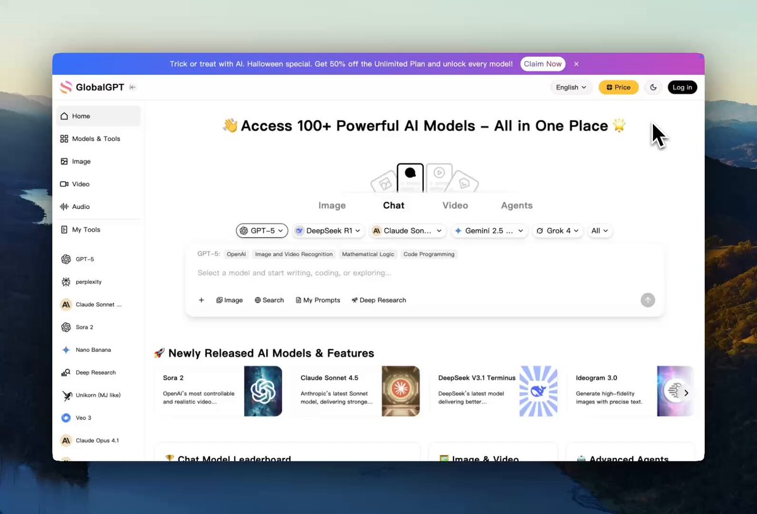The image size is (757, 514).
Task: Open Models & Tools in sidebar
Action: click(x=98, y=139)
